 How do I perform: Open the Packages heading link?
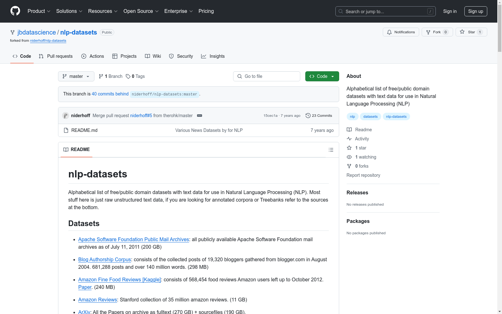coord(358,221)
